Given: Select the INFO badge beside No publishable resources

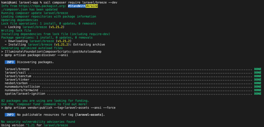Looking at the screenshot, I should click(x=10, y=115).
